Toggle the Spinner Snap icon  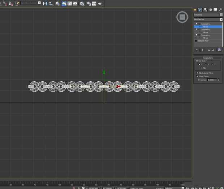tap(11, 4)
